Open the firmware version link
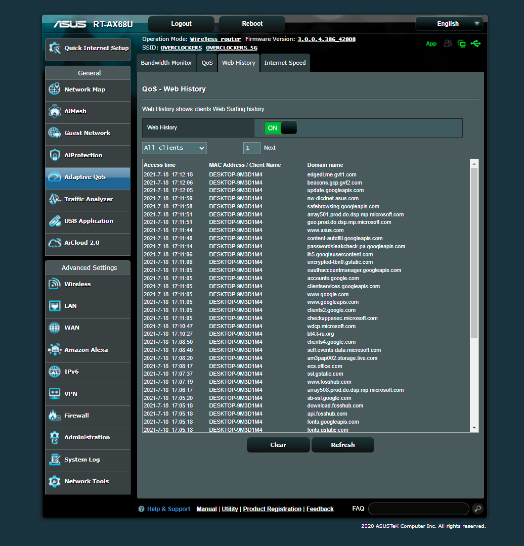 (326, 39)
